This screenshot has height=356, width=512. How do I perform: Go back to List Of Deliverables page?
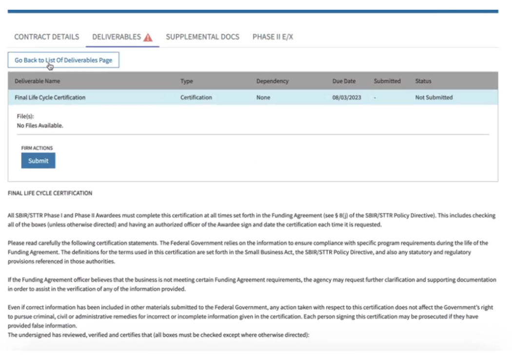[63, 60]
